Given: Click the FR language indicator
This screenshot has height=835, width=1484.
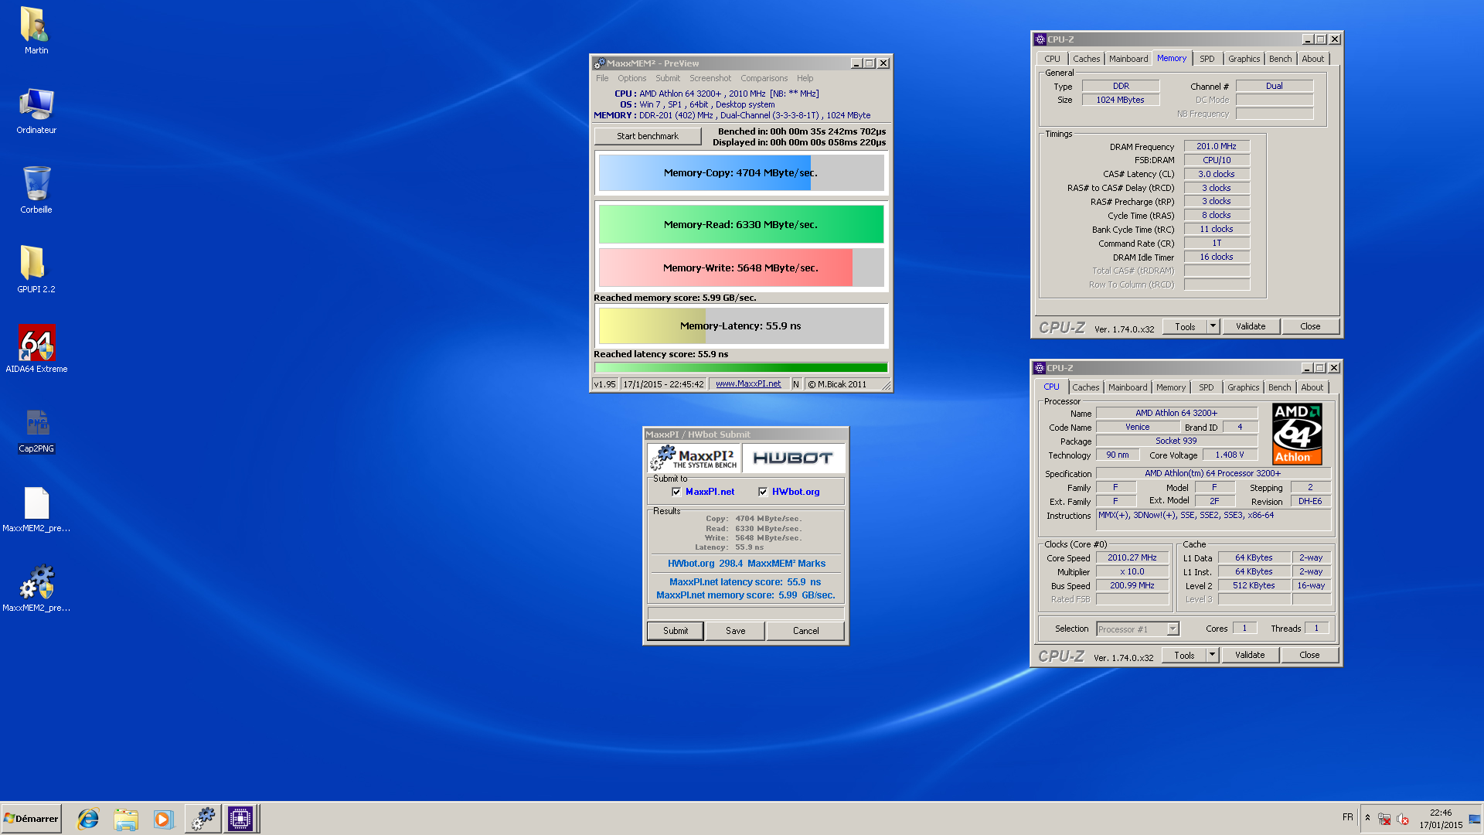Looking at the screenshot, I should [1348, 817].
